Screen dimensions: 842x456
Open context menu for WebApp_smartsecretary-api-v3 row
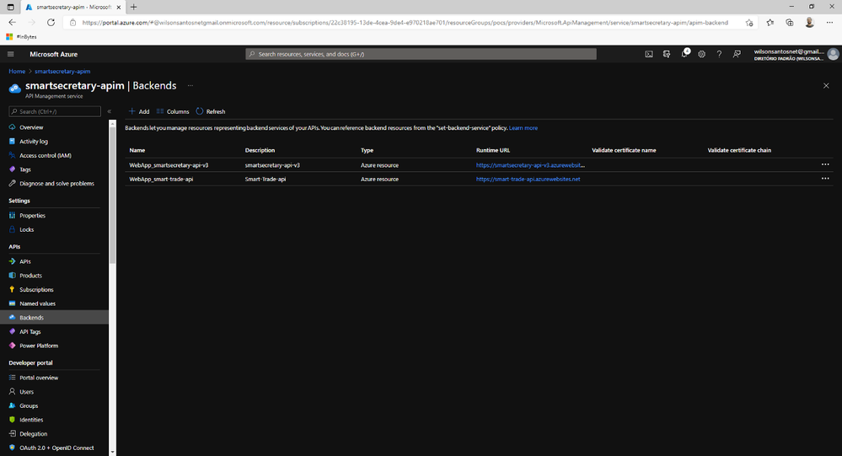pyautogui.click(x=825, y=164)
